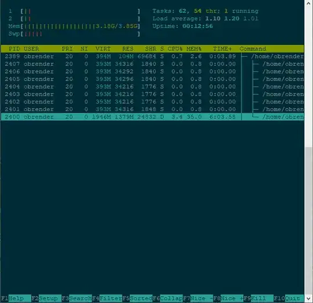
Task: Click F8 Nice + in the function bar
Action: [228, 298]
